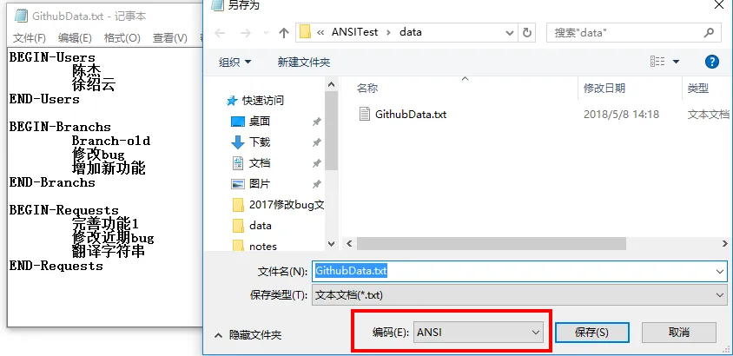Click the 保存(S) button
Image resolution: width=733 pixels, height=356 pixels.
(591, 333)
